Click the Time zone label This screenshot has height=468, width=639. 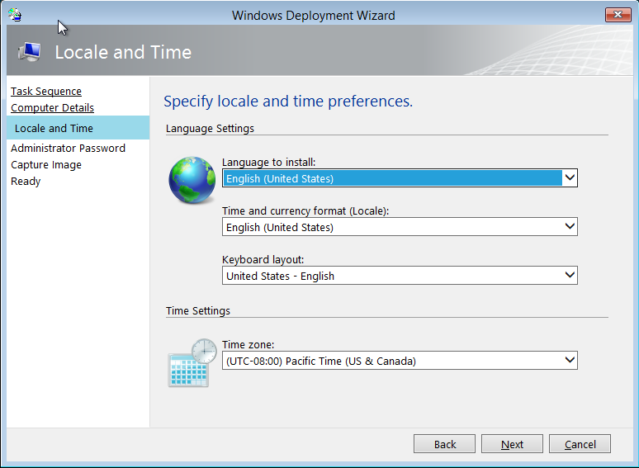point(248,344)
